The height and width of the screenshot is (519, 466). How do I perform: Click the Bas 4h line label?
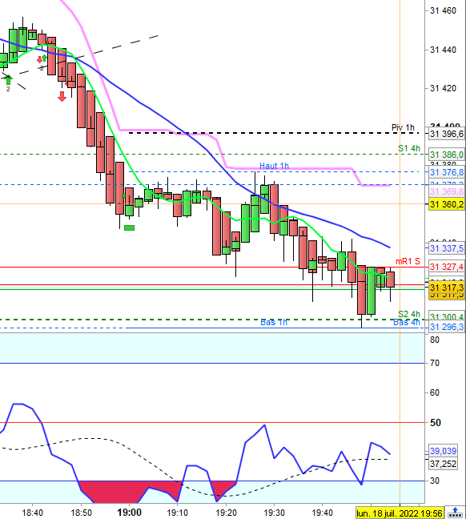(407, 322)
